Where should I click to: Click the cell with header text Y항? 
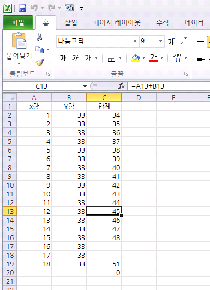pos(69,106)
